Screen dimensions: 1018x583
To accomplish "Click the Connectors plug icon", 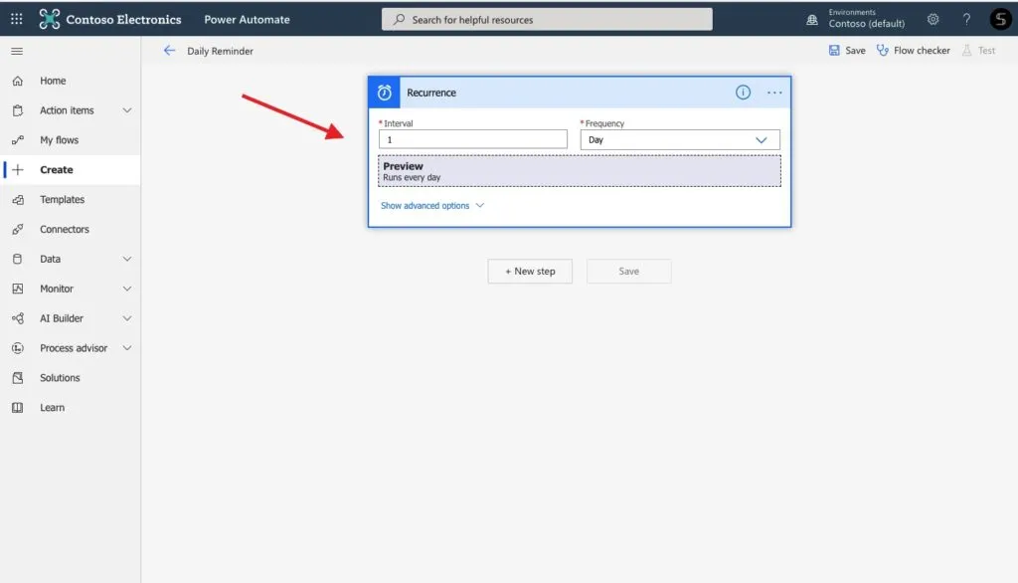I will pyautogui.click(x=18, y=229).
